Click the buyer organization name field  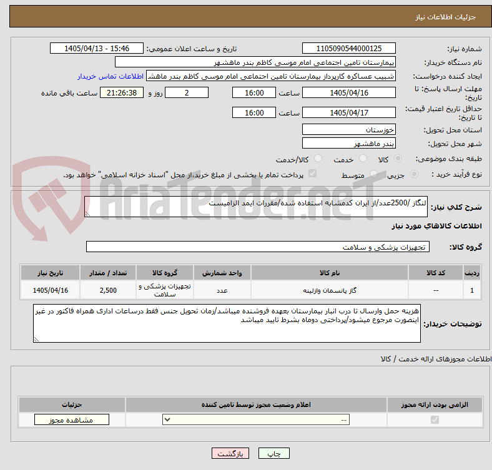(x=255, y=62)
